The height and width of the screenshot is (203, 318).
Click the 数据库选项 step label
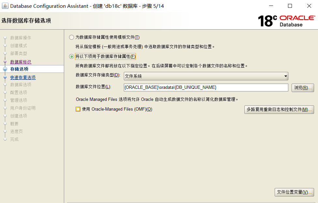click(21, 85)
